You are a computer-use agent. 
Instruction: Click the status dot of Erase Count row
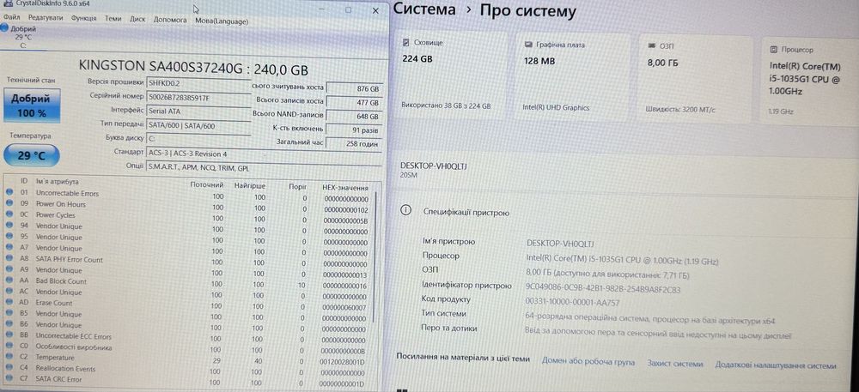pyautogui.click(x=9, y=302)
